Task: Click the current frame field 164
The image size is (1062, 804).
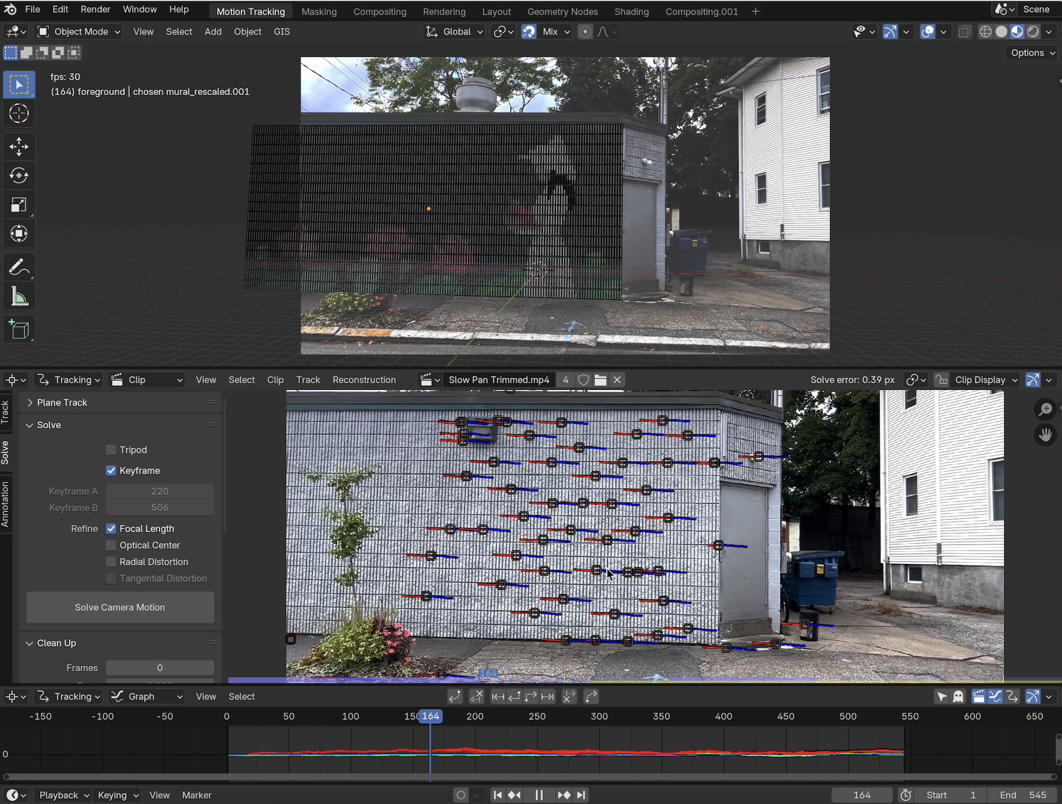Action: [x=862, y=795]
